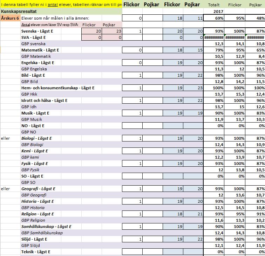Select Svenska SV Flickor count cell with 20
This screenshot has height=256, width=265.
pyautogui.click(x=91, y=31)
